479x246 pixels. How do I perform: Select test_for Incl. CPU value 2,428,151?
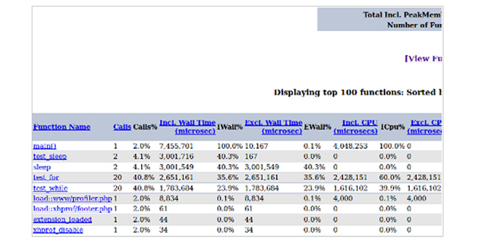(x=350, y=177)
